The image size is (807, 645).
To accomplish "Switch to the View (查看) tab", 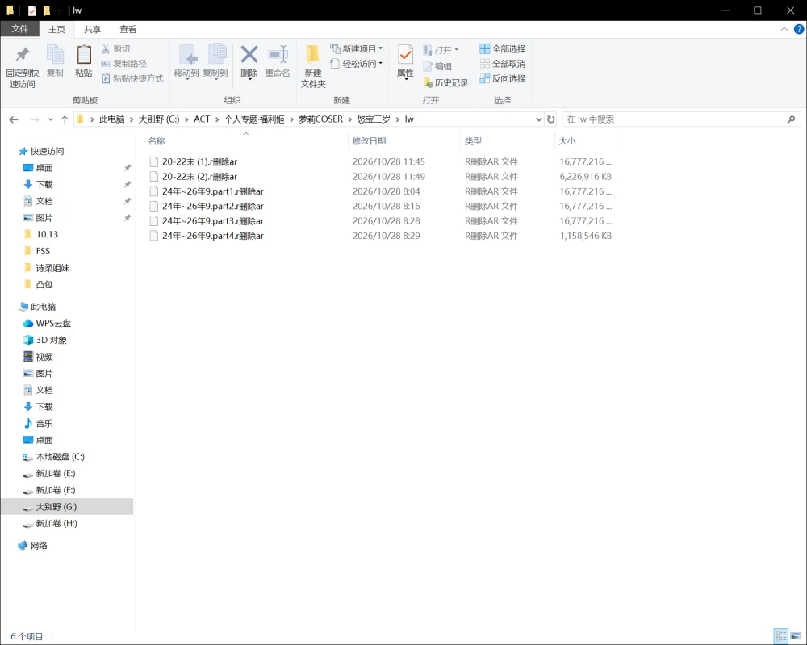I will pyautogui.click(x=128, y=29).
